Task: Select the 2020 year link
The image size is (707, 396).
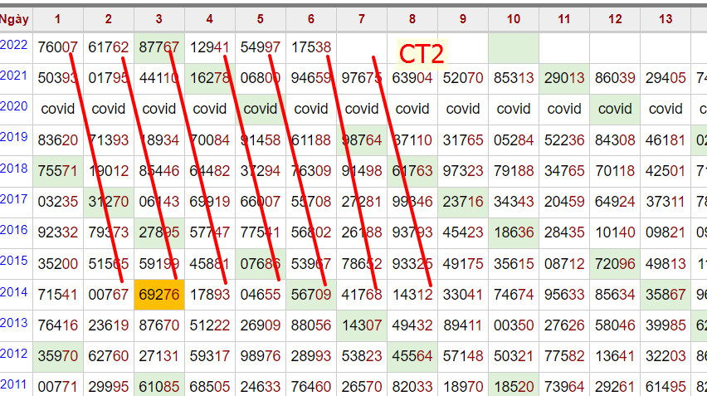Action: 14,107
